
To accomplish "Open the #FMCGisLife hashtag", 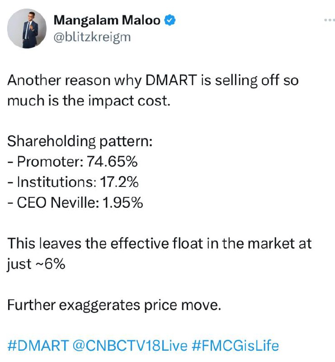I will pos(235,346).
